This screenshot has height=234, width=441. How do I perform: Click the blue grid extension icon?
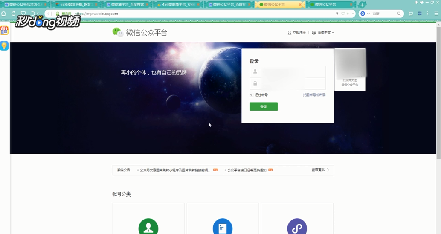point(420,14)
